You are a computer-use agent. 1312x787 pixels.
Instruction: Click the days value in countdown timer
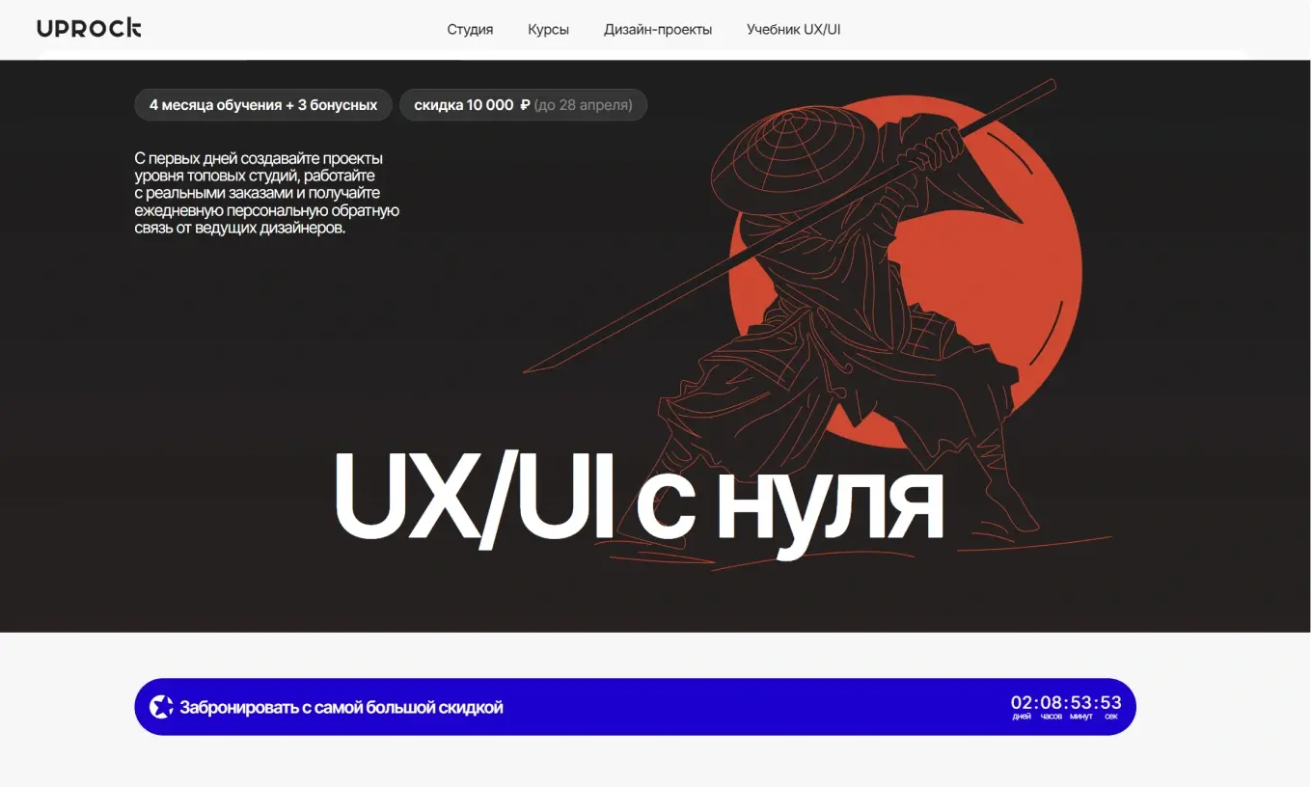pos(1022,702)
